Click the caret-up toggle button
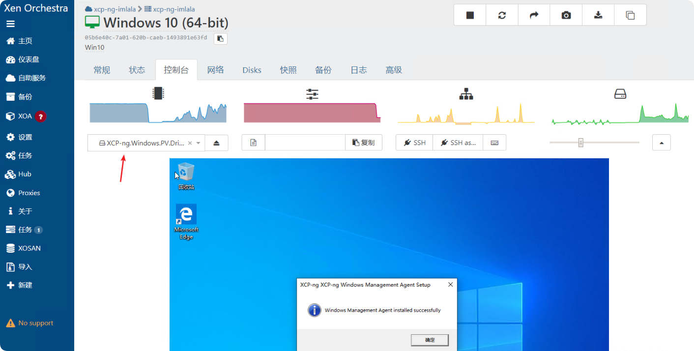The image size is (694, 351). [x=662, y=143]
